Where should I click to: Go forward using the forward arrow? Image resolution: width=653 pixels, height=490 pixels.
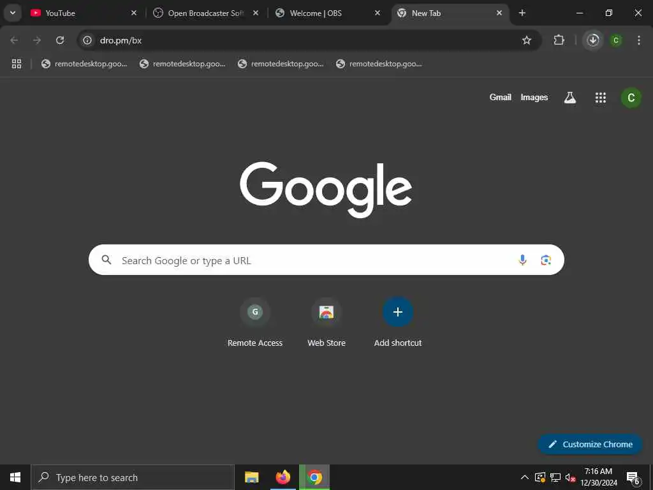tap(37, 40)
